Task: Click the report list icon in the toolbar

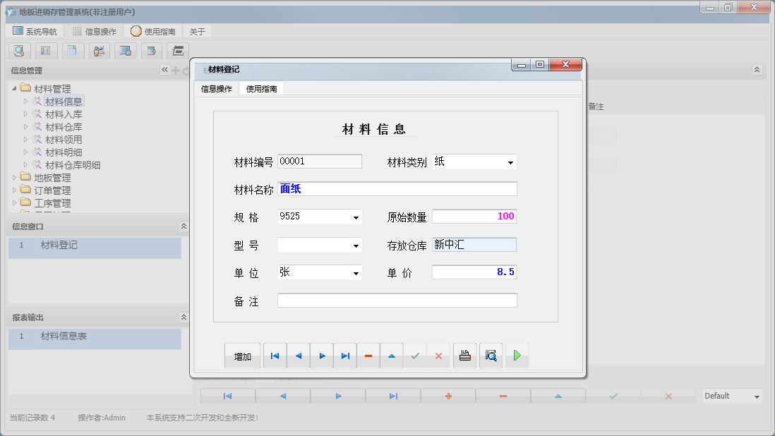Action: tap(46, 51)
